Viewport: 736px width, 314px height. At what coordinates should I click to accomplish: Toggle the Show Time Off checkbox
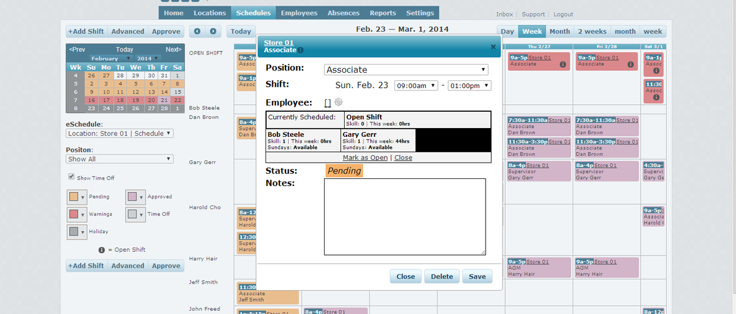[71, 178]
